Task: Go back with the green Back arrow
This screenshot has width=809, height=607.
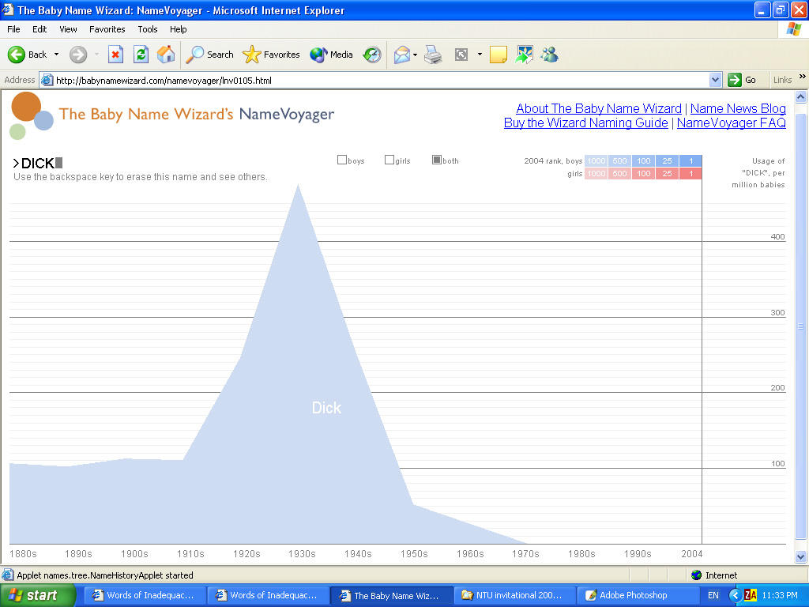Action: click(x=28, y=55)
